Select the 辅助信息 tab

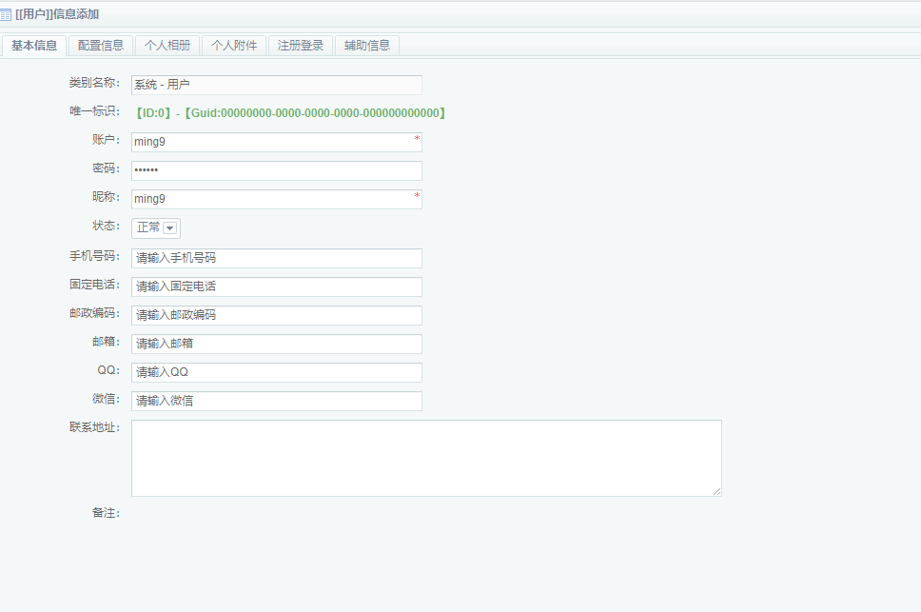[367, 46]
